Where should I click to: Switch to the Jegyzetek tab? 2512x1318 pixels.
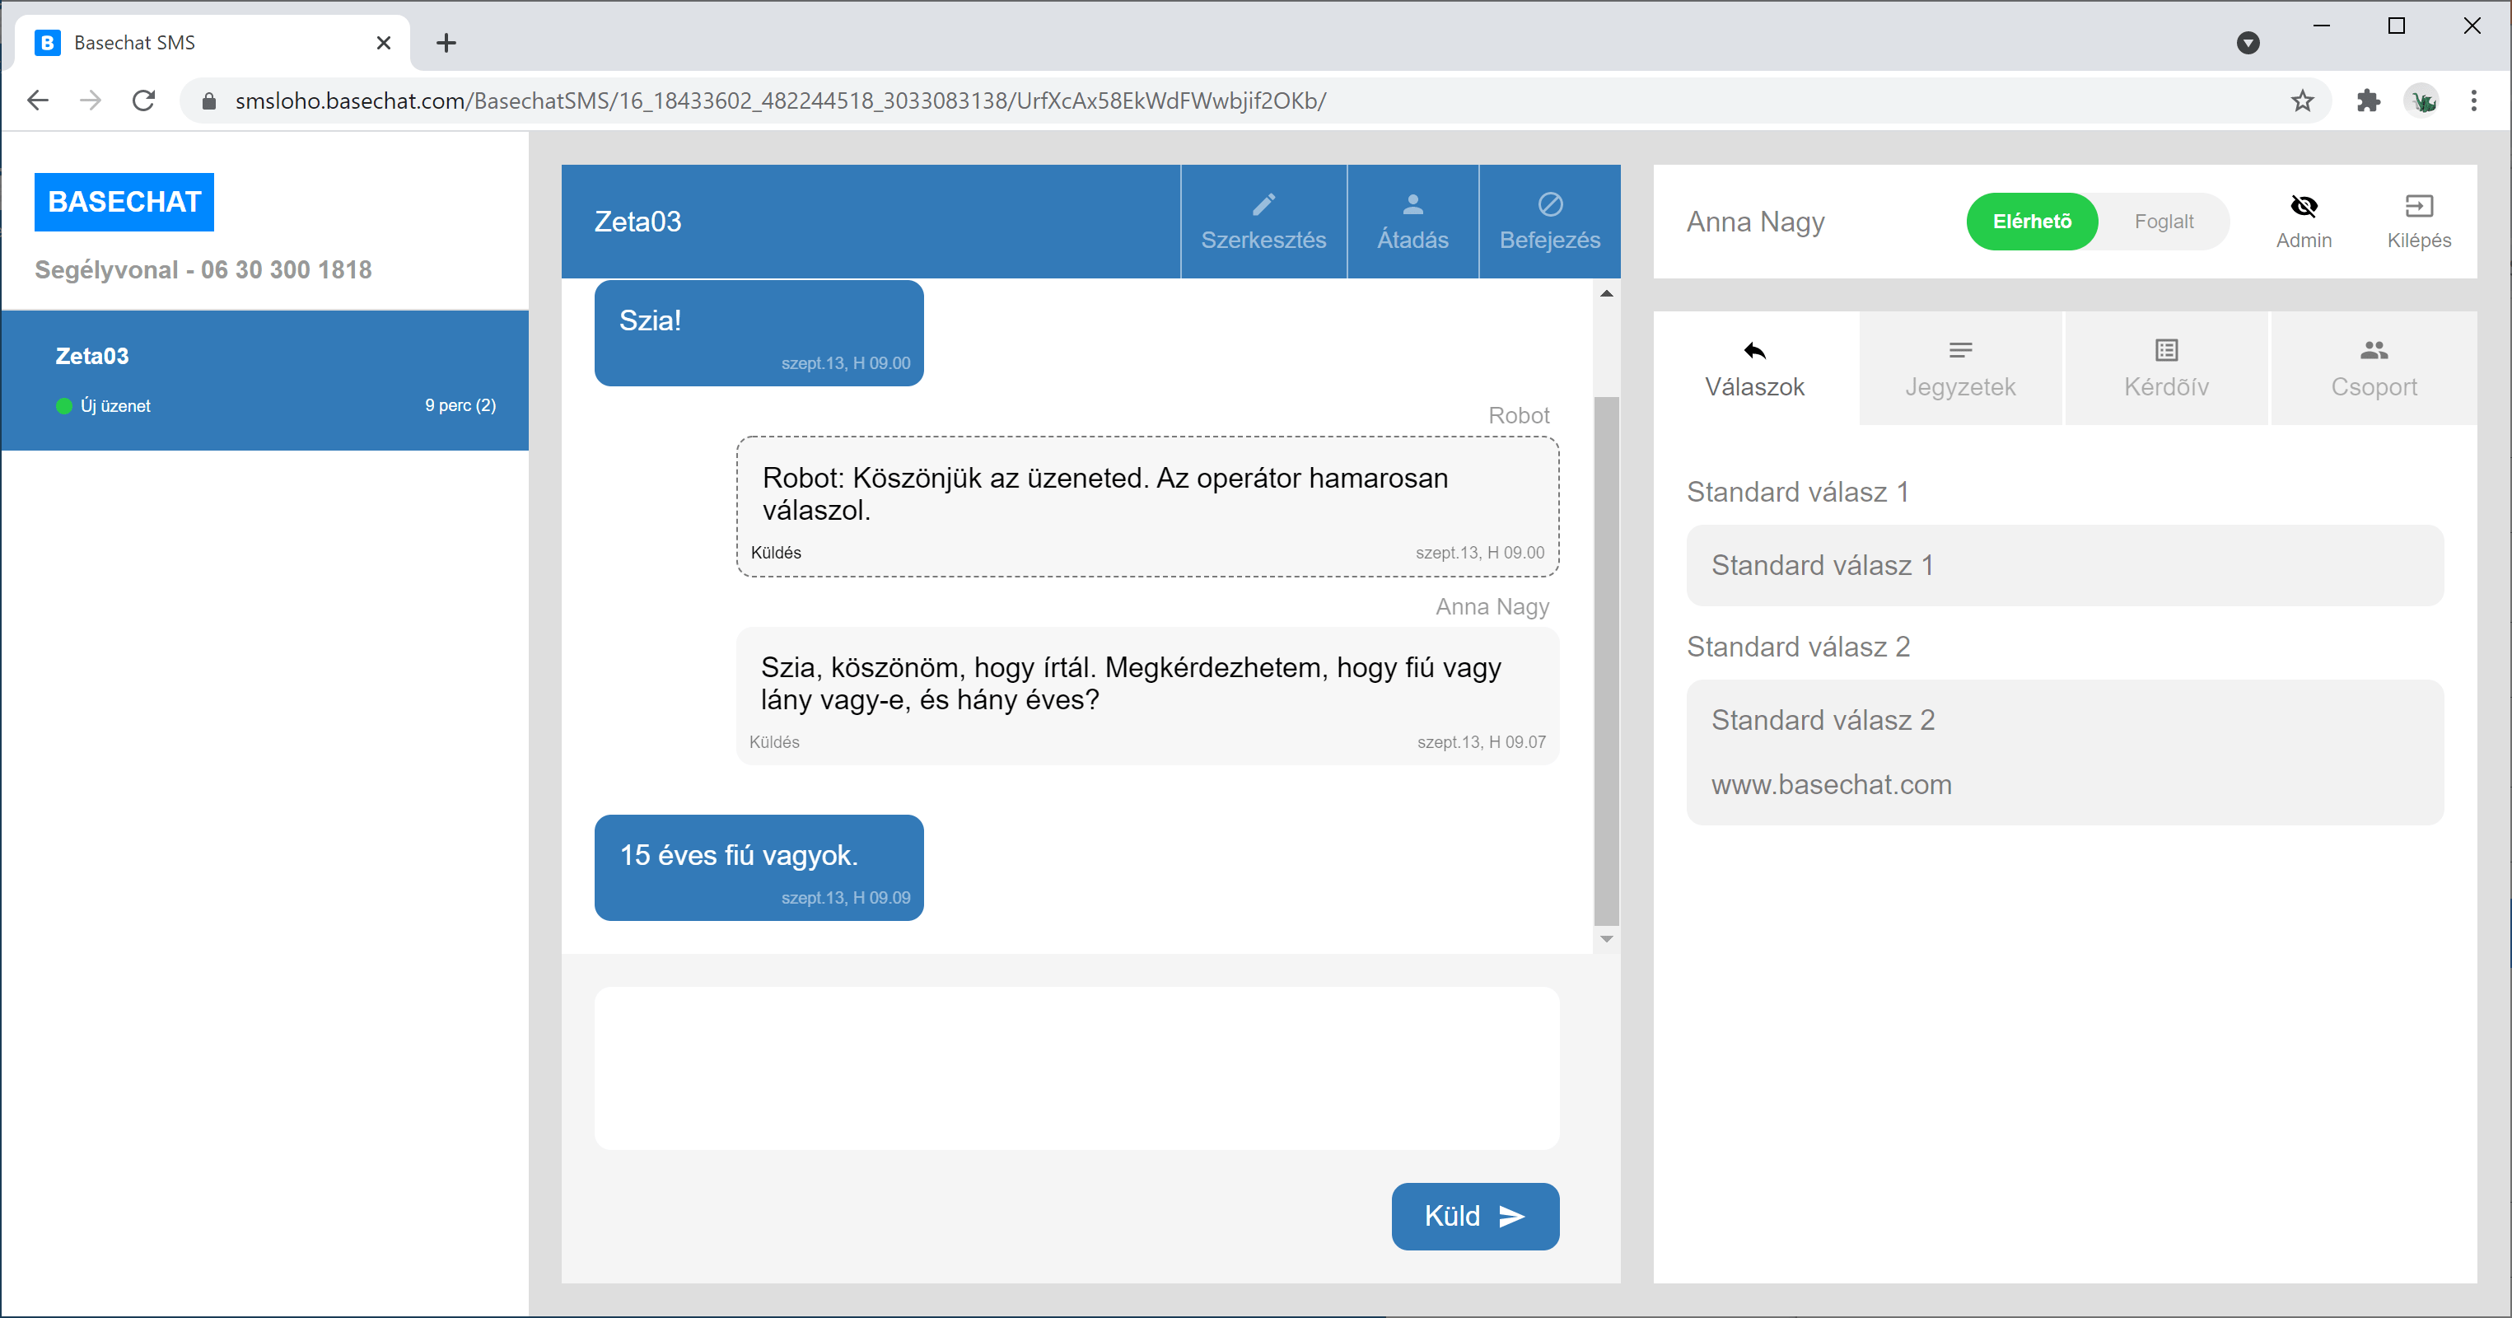[1960, 369]
